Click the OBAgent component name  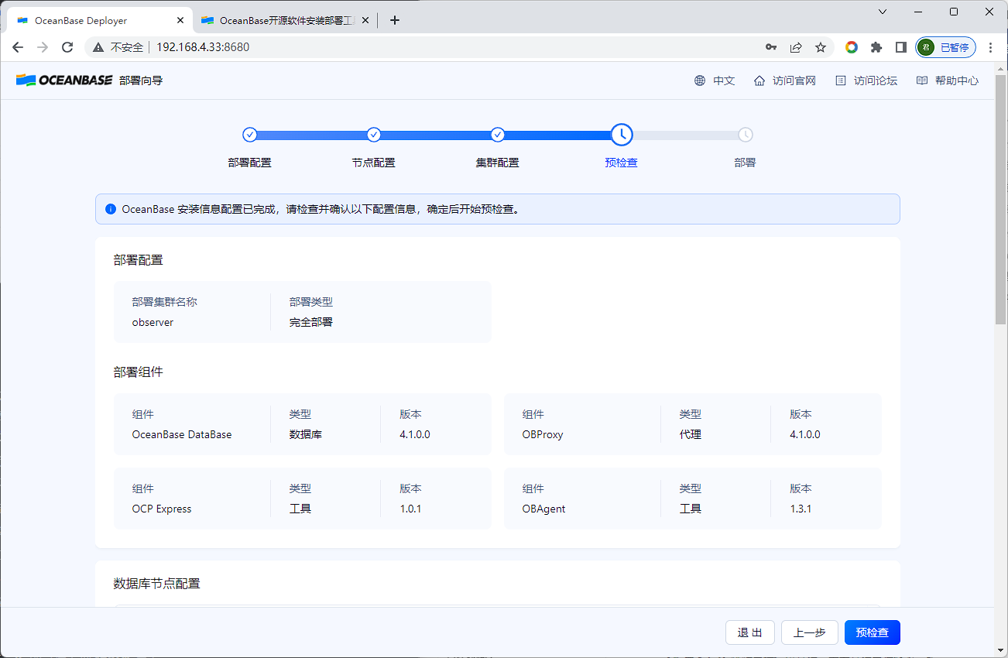pos(544,509)
